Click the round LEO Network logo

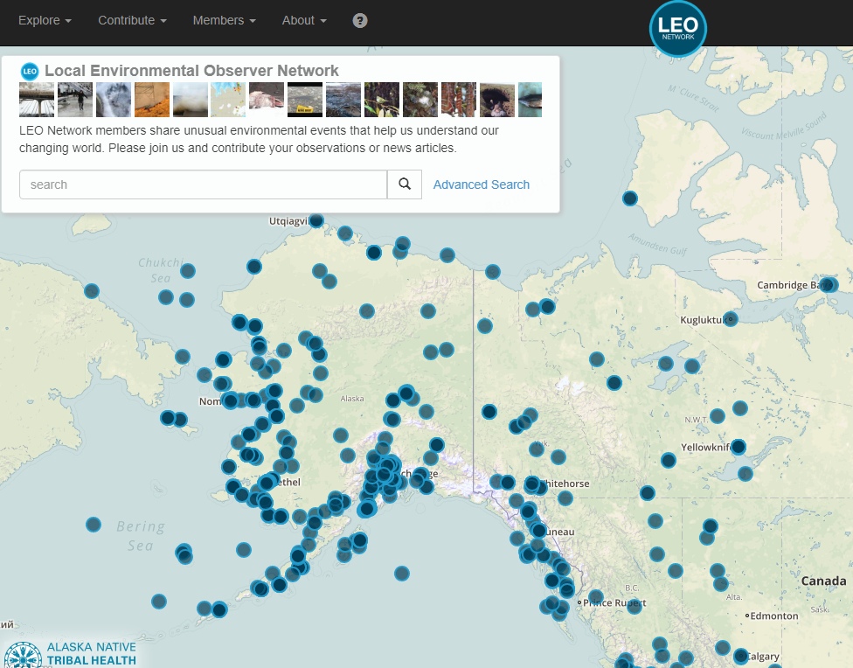coord(678,29)
